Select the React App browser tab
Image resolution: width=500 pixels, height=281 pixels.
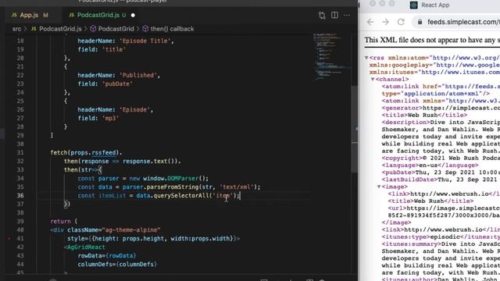coord(430,5)
